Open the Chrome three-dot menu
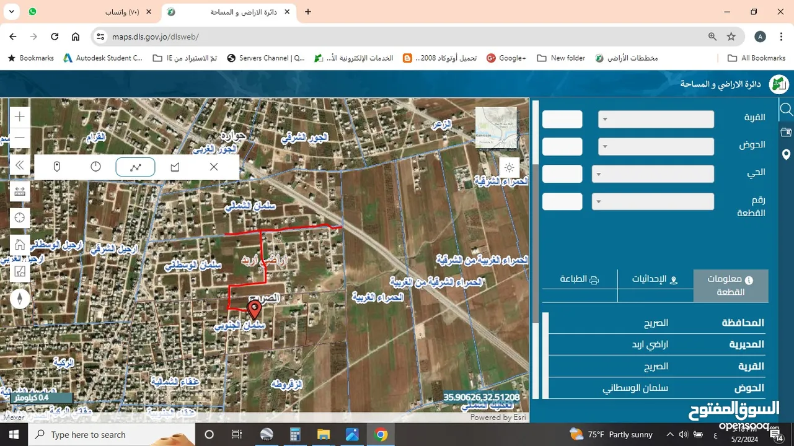794x446 pixels. click(781, 37)
